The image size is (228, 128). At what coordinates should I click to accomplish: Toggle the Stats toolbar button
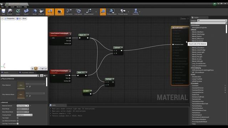pyautogui.click(x=103, y=12)
